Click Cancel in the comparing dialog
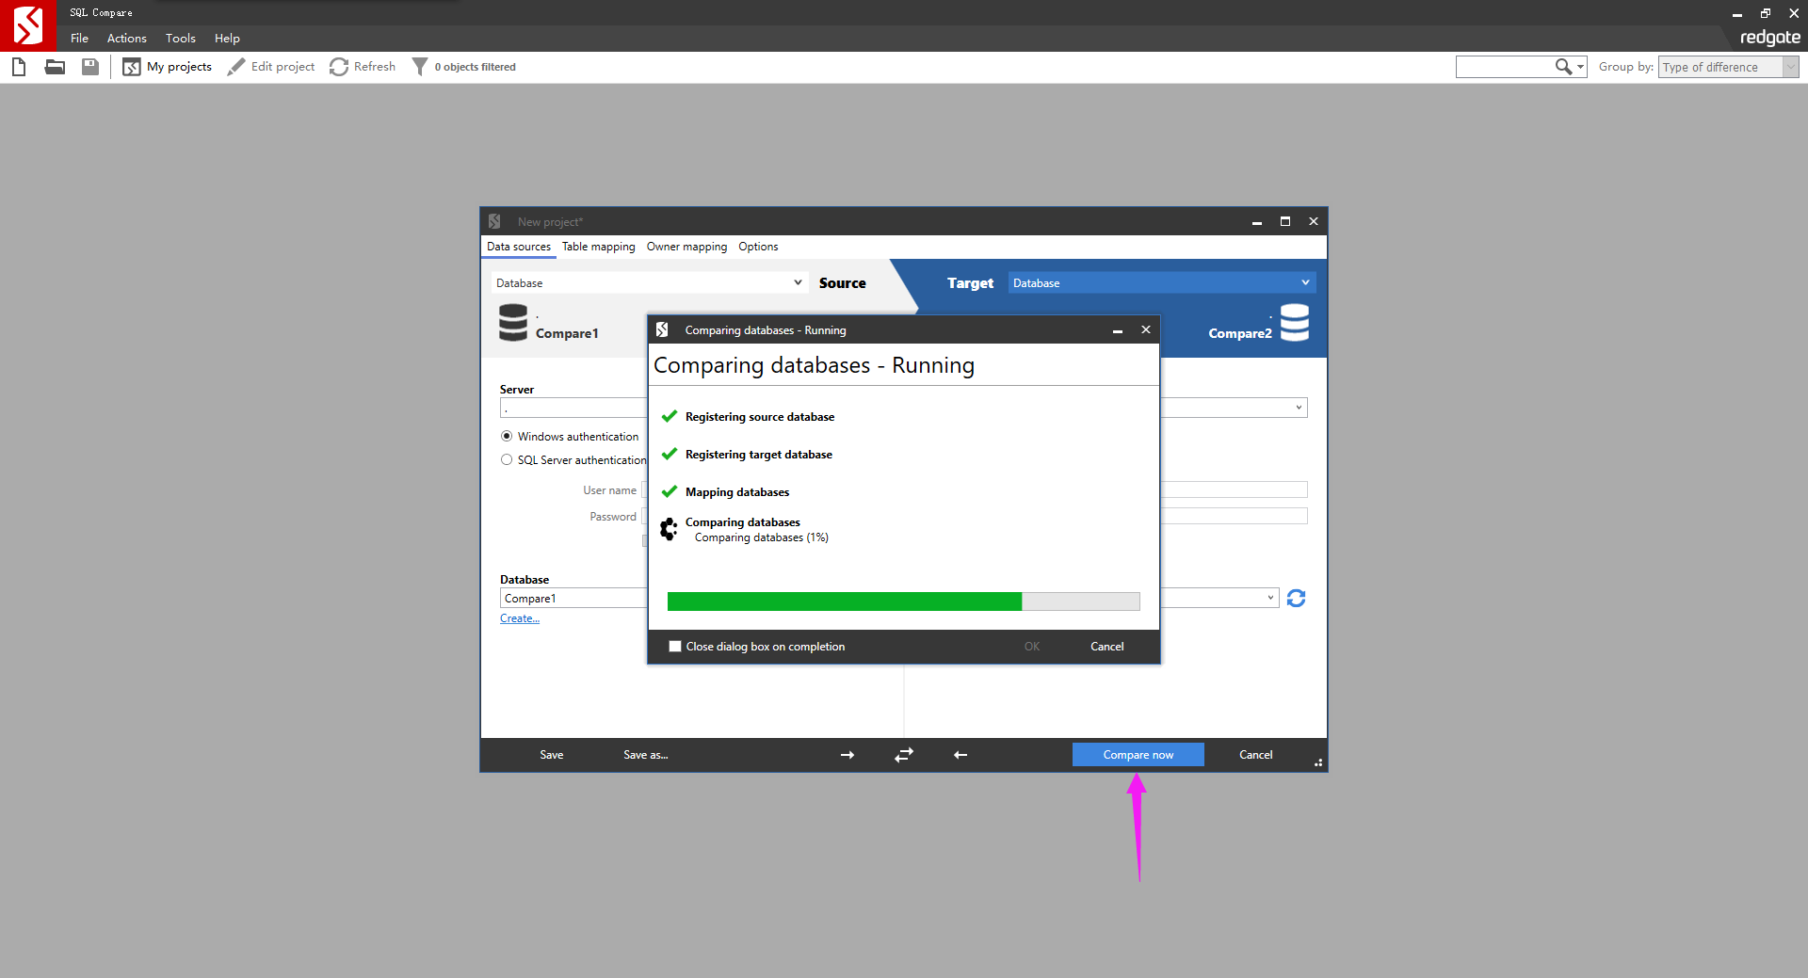1808x978 pixels. tap(1107, 647)
